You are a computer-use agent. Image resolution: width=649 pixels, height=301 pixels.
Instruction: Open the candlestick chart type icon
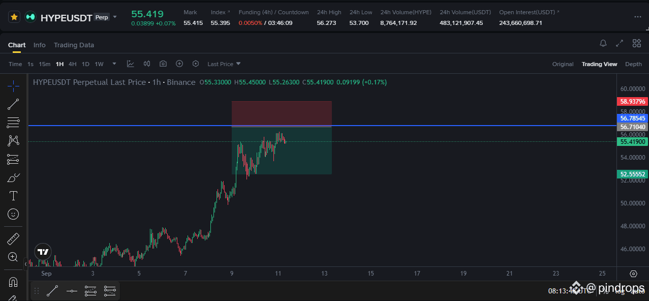[147, 64]
